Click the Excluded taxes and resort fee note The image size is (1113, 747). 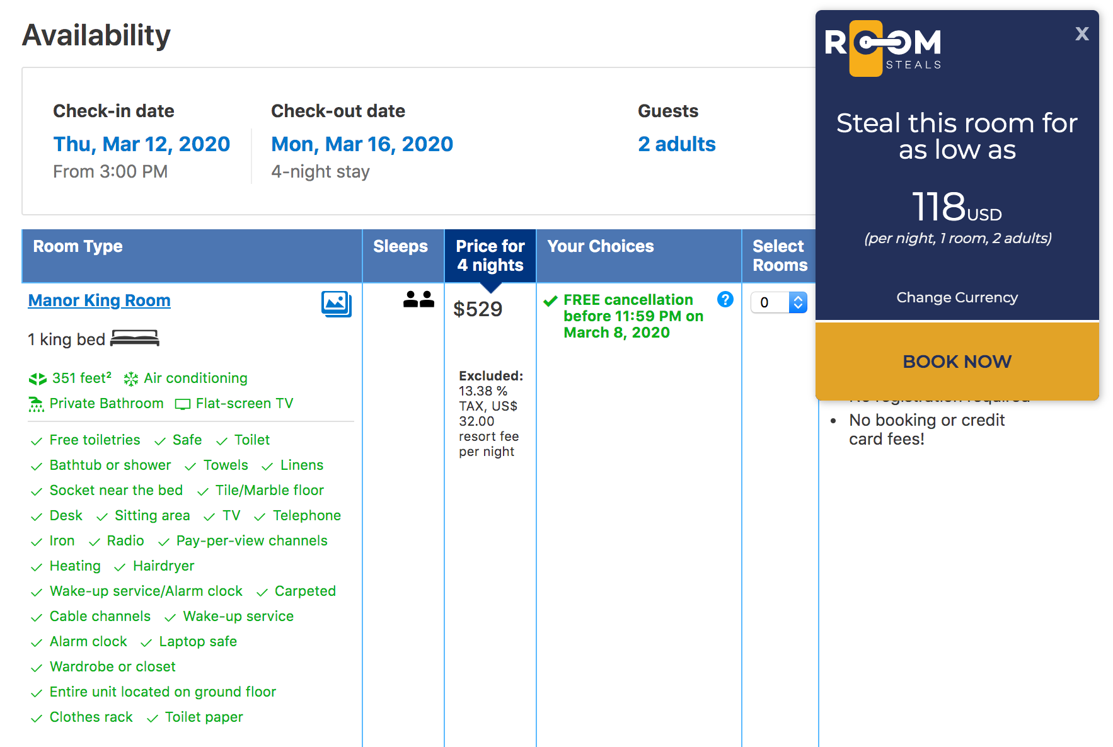(491, 414)
